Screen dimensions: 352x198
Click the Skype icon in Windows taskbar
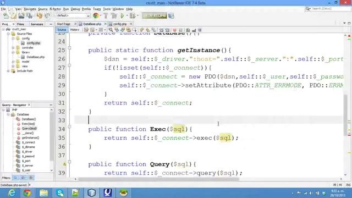pos(60,193)
